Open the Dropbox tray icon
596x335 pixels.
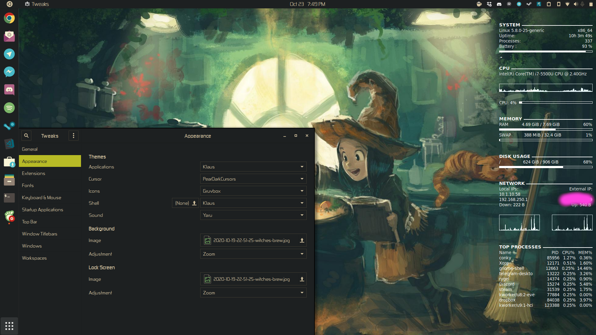pyautogui.click(x=489, y=4)
